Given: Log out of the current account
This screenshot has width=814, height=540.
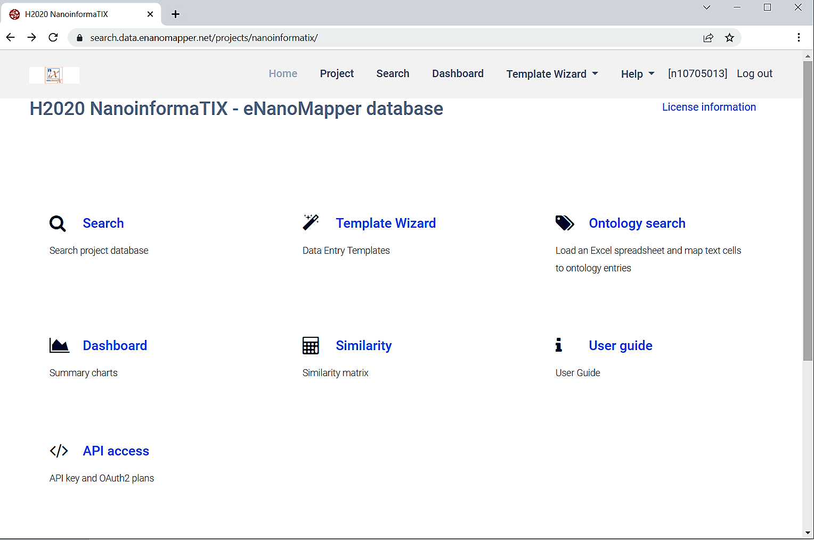Looking at the screenshot, I should pyautogui.click(x=754, y=74).
